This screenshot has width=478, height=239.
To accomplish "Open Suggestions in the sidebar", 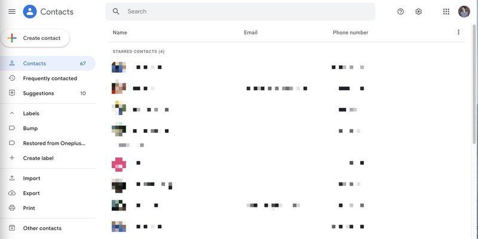I will [38, 93].
